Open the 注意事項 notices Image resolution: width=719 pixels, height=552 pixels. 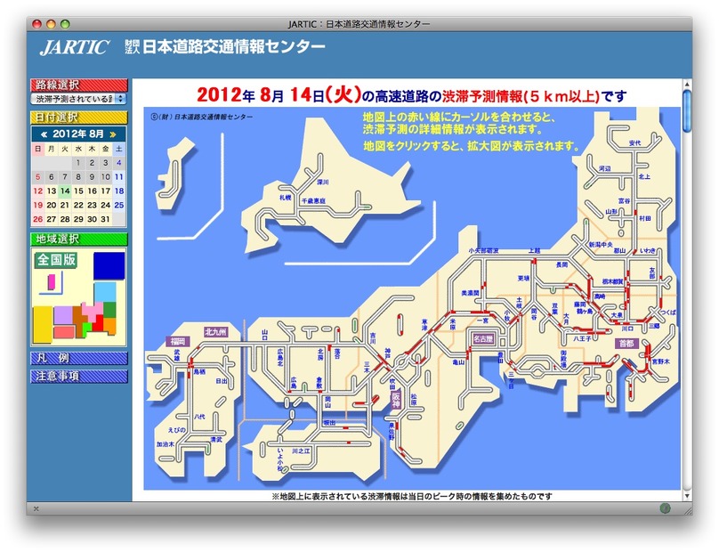coord(79,377)
